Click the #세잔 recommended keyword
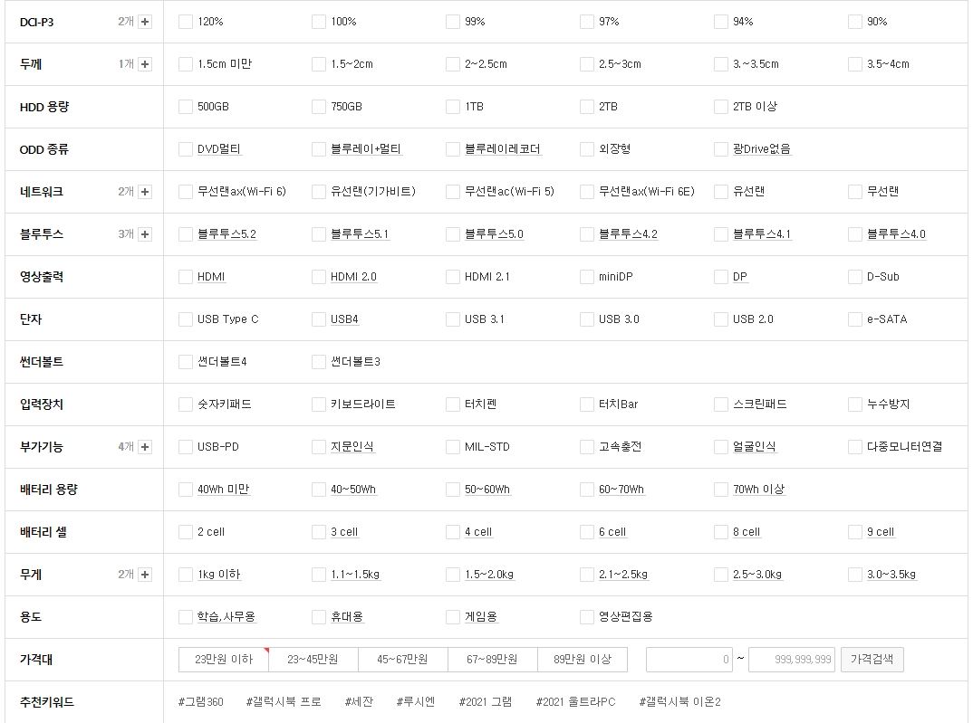 (360, 702)
